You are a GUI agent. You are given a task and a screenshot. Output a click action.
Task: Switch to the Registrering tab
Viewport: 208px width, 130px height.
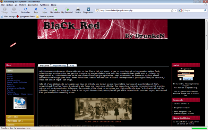click(59, 66)
